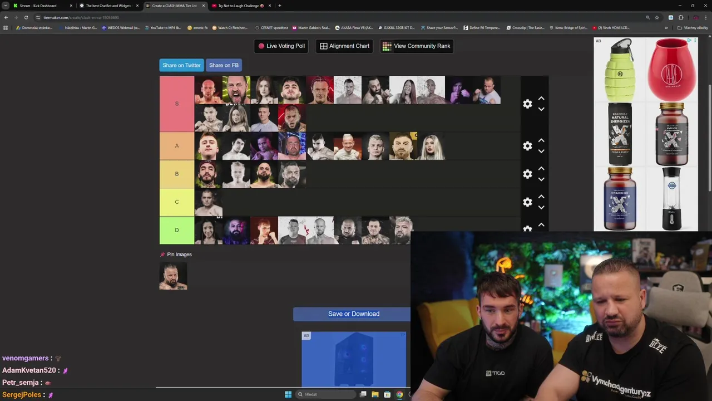The height and width of the screenshot is (401, 712).
Task: Open Všechny záložky bookmarks folder
Action: tap(692, 27)
